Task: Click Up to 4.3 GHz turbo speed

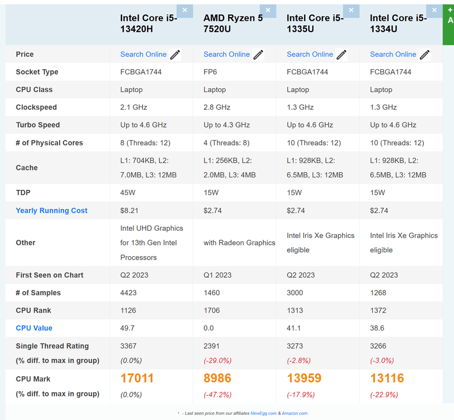Action: (x=226, y=125)
